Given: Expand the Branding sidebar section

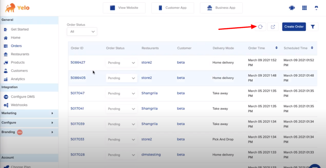Looking at the screenshot, I should 29,132.
